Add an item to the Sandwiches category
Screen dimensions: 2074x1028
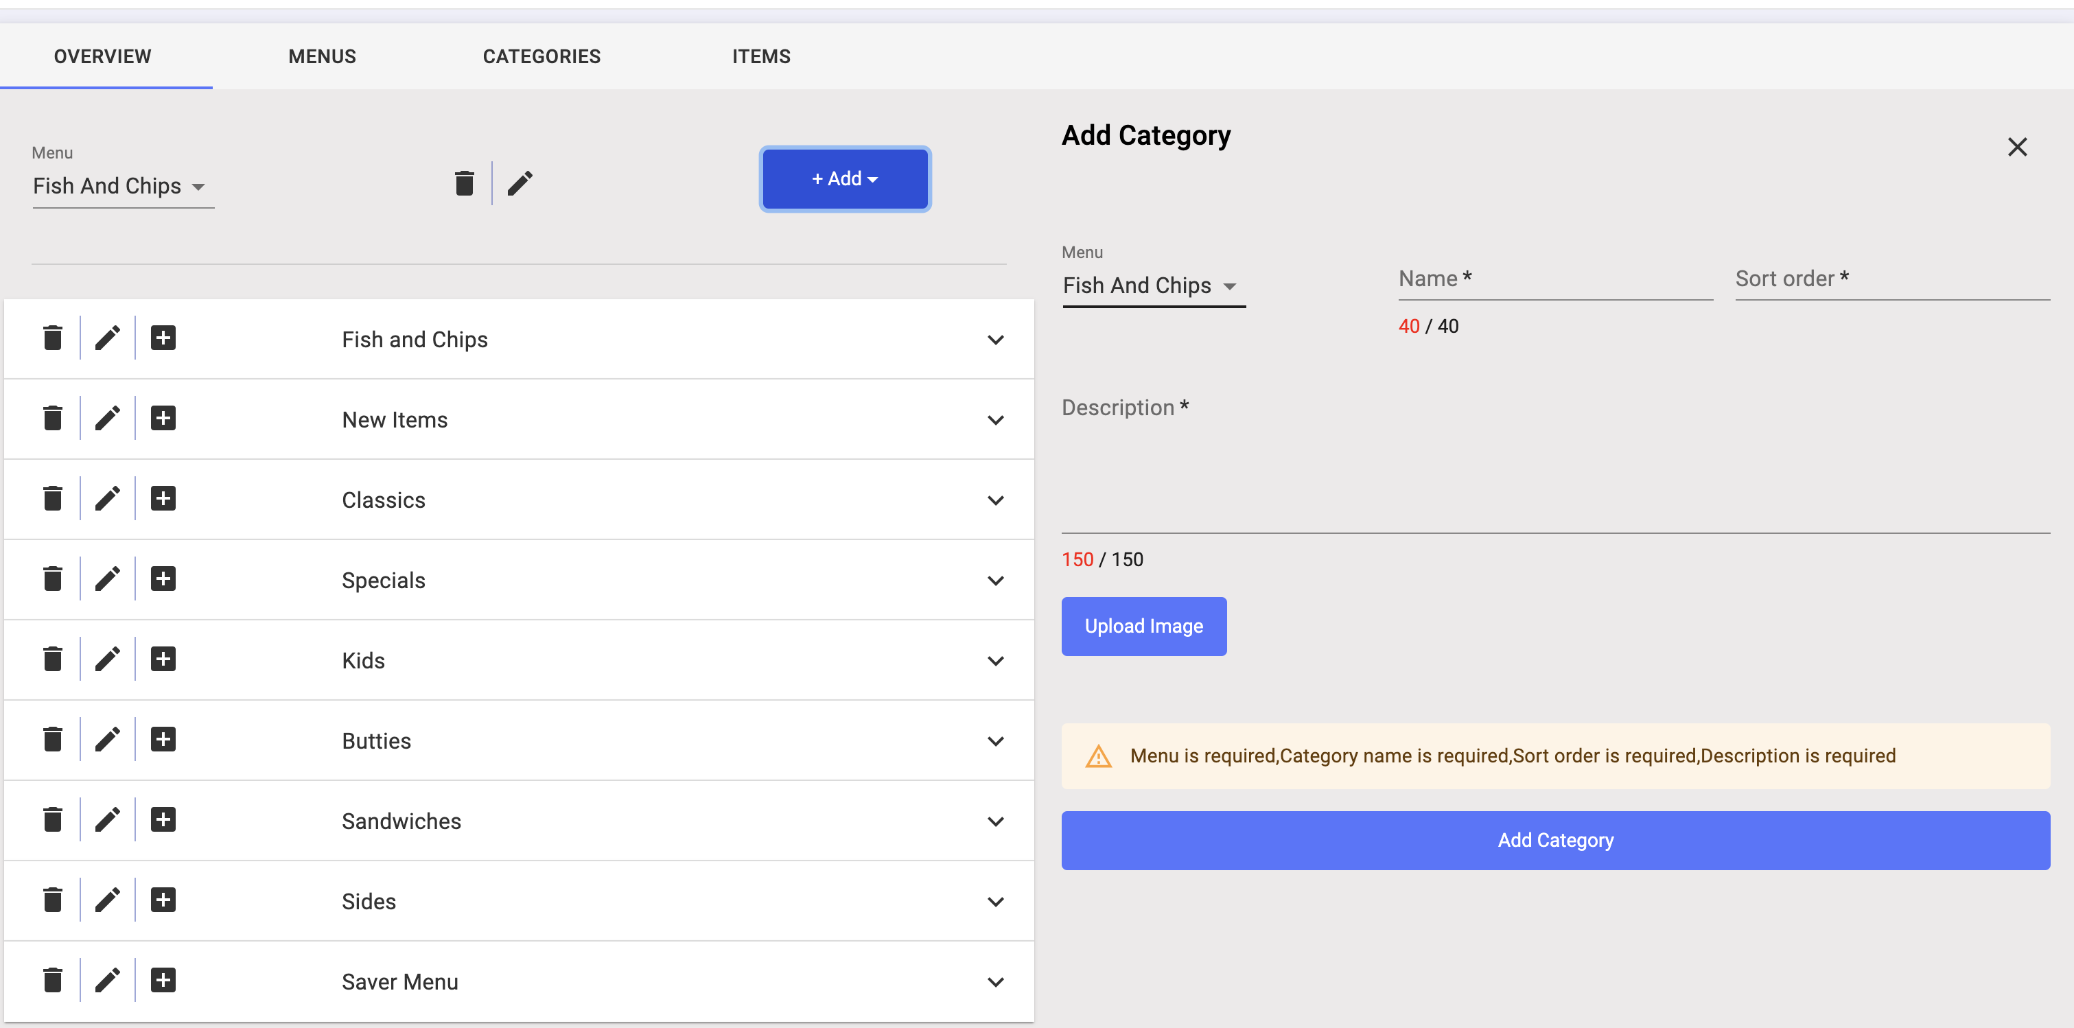click(x=163, y=819)
